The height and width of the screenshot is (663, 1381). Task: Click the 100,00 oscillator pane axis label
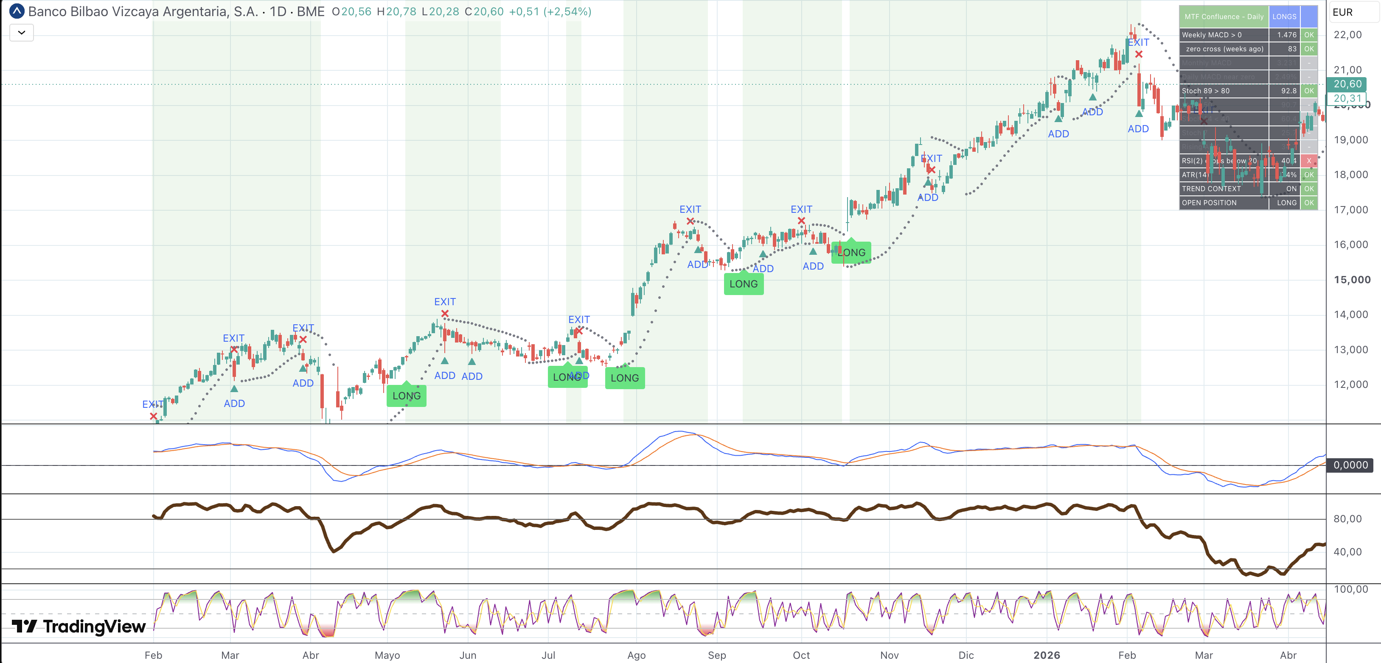(x=1351, y=589)
